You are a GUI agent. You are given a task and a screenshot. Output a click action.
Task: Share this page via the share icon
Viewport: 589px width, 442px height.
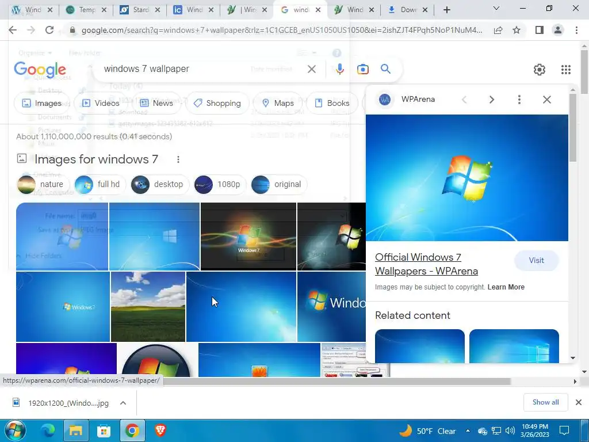[498, 30]
